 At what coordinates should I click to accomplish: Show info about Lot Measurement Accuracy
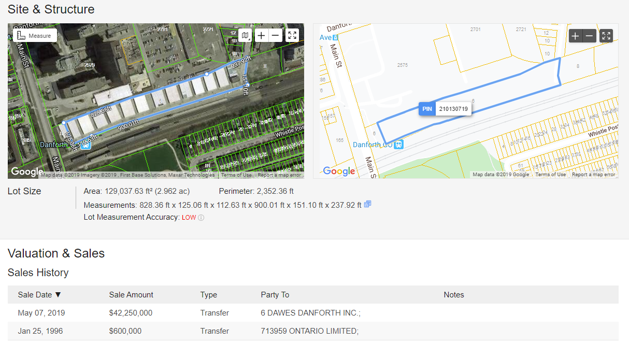[201, 218]
